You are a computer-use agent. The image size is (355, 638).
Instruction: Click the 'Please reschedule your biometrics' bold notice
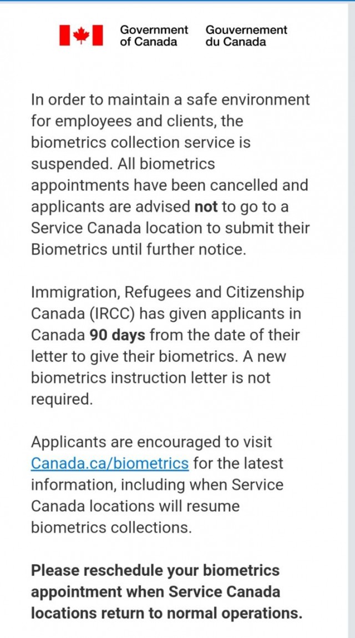tap(155, 570)
